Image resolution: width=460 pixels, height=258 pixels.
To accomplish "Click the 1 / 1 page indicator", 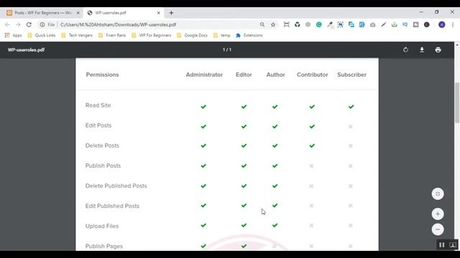I will click(x=227, y=49).
